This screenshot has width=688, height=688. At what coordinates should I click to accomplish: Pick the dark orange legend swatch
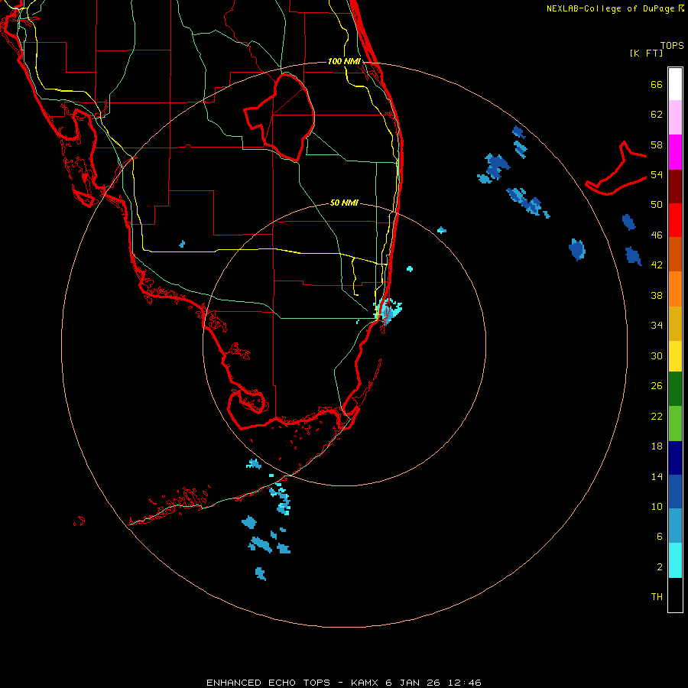tap(675, 255)
